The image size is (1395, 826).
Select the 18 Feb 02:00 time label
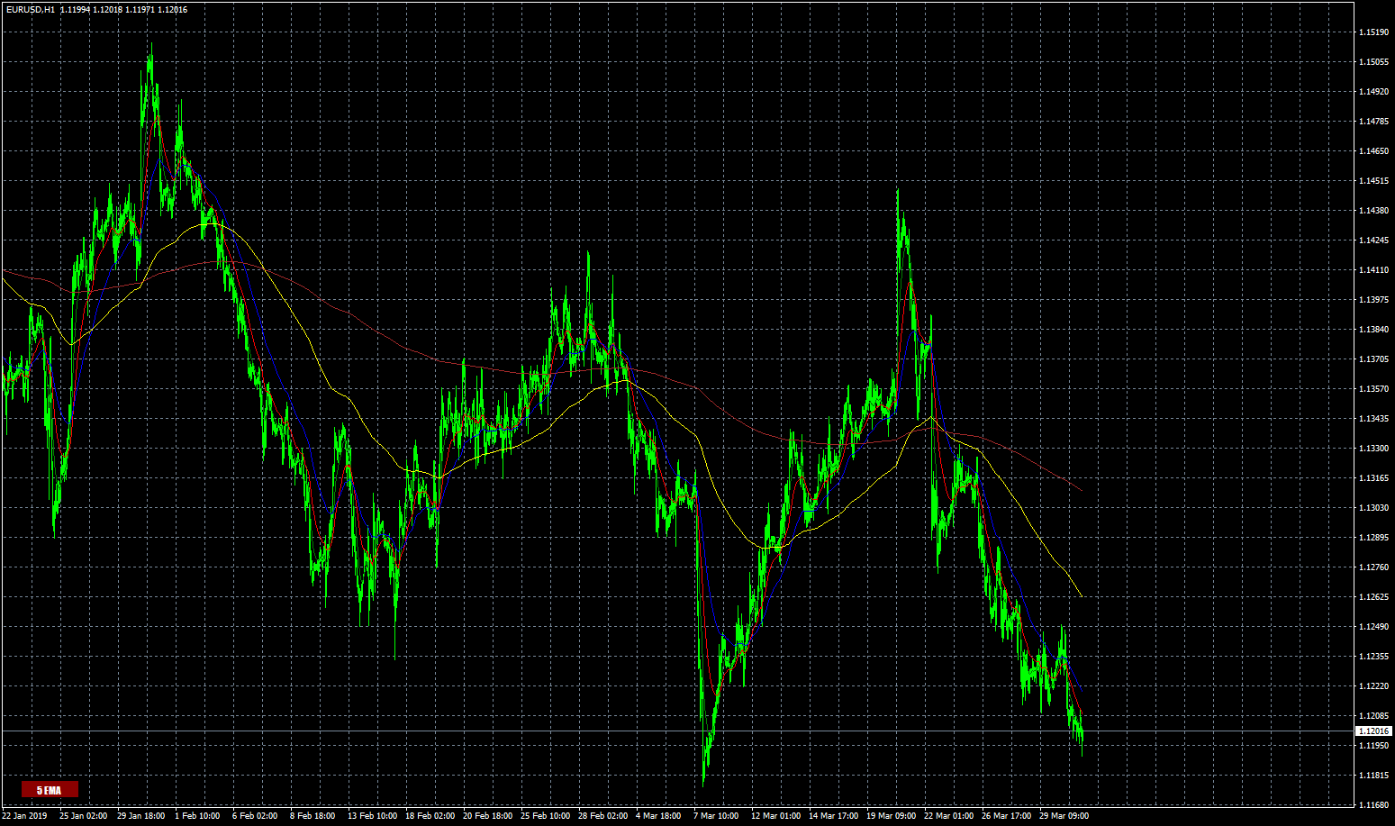click(430, 816)
